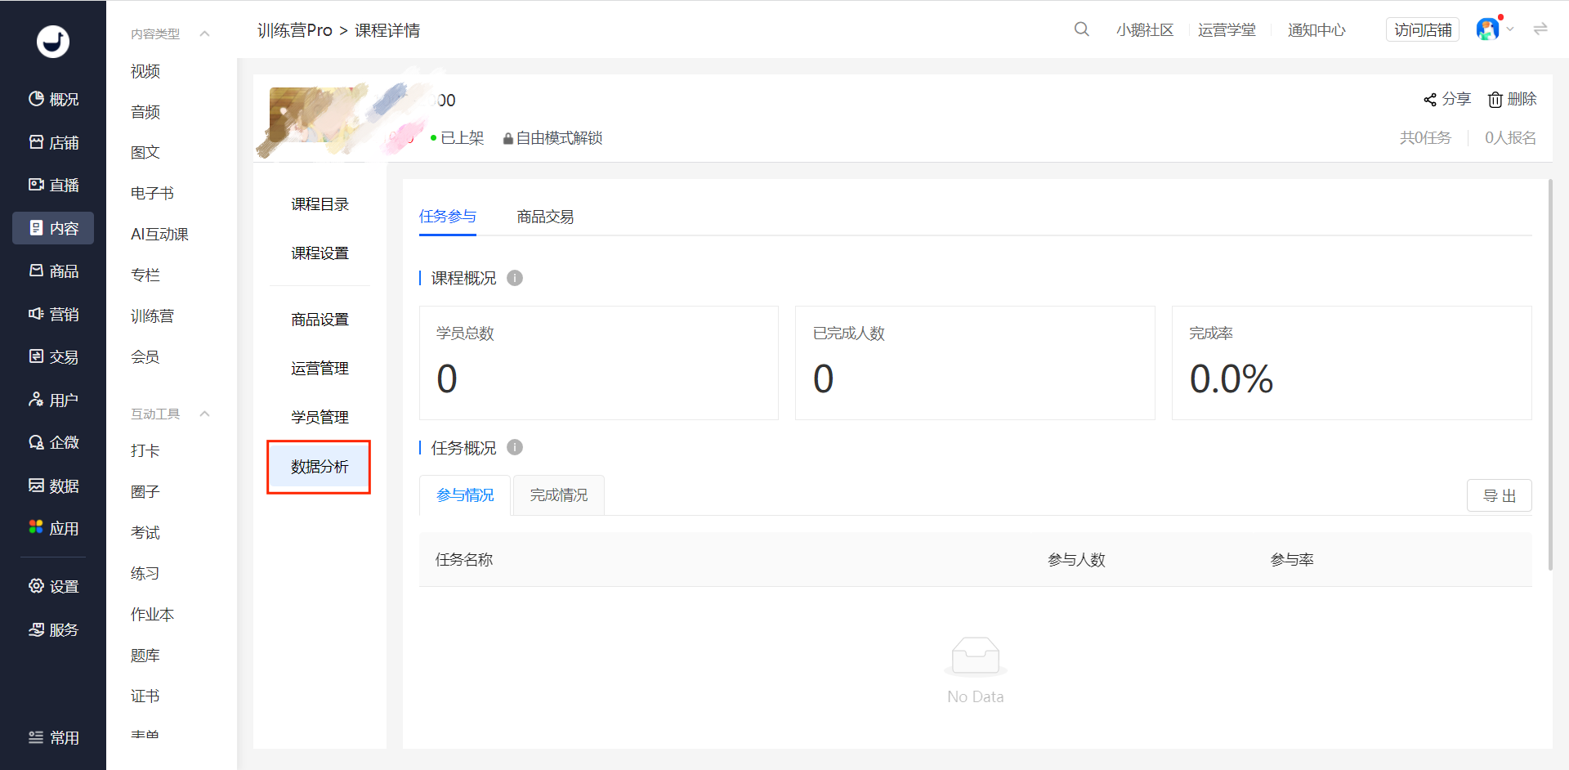The width and height of the screenshot is (1569, 770).
Task: Open AI互动课 content type
Action: tap(159, 234)
